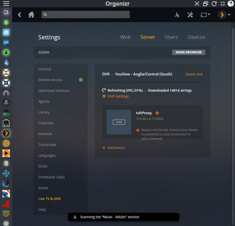Switch to the Server settings tab
The width and height of the screenshot is (235, 226).
[148, 37]
